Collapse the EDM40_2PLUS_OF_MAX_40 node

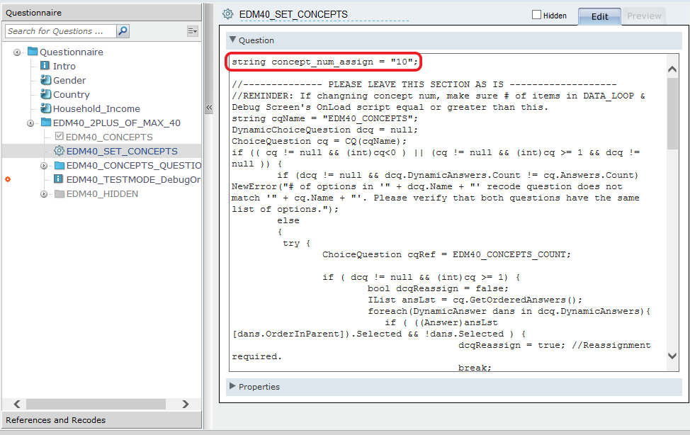tap(30, 123)
